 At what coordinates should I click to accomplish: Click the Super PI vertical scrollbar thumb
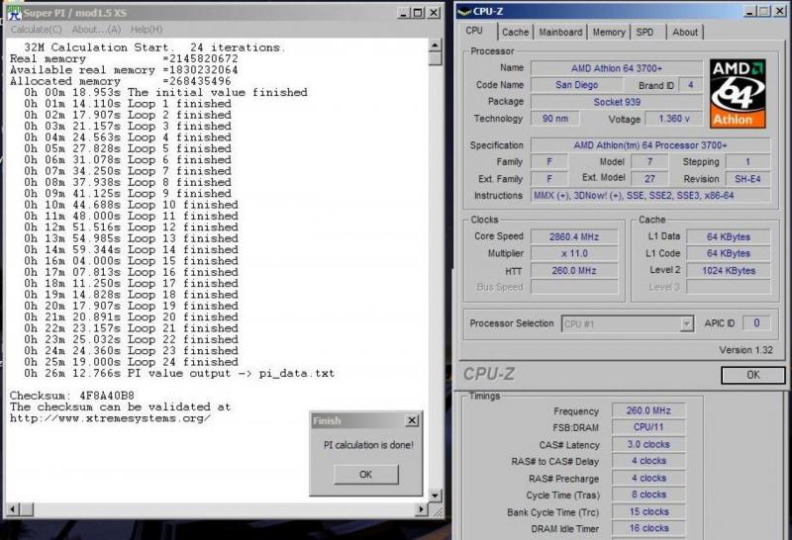coord(435,58)
